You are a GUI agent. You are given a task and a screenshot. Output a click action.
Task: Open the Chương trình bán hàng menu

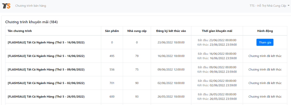tap(31, 6)
